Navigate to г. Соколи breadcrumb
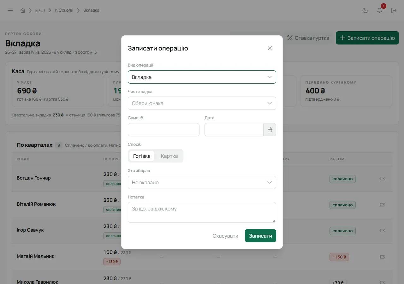Screen dimensions: 404x284 [x=64, y=10]
